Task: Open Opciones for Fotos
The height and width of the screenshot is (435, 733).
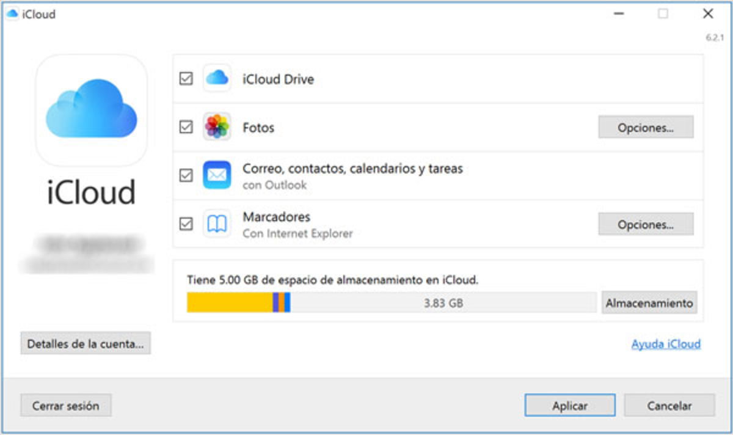Action: (x=646, y=127)
